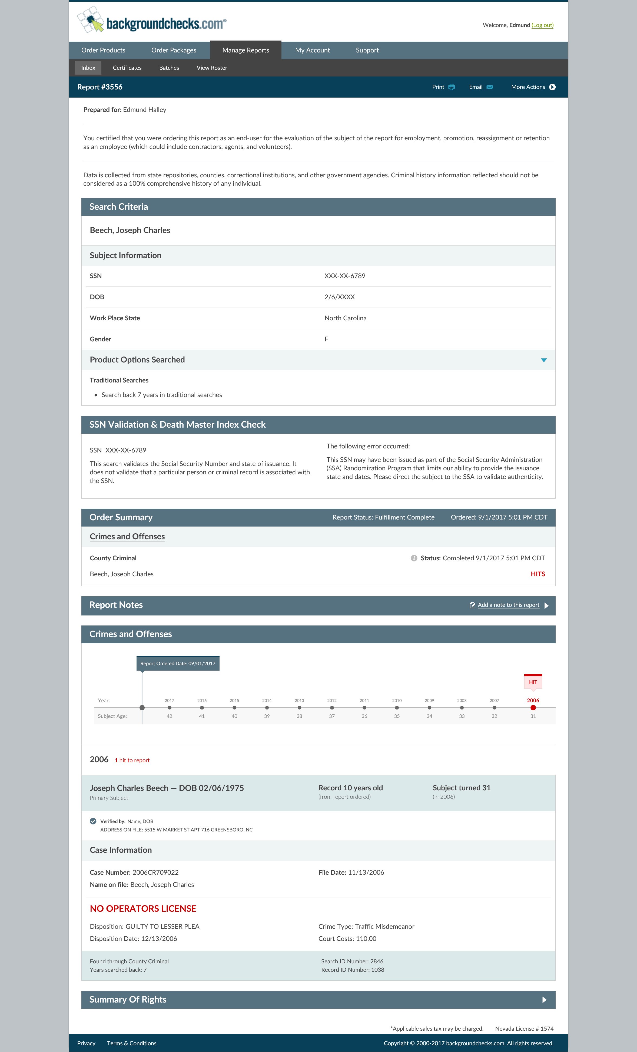
Task: Click the envelope icon beside Email
Action: click(x=490, y=87)
